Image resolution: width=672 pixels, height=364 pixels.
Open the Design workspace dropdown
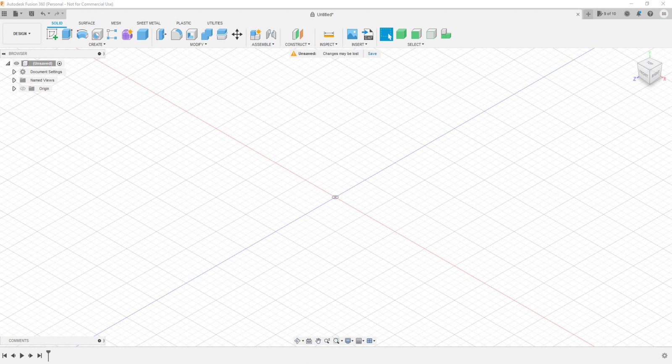coord(22,34)
